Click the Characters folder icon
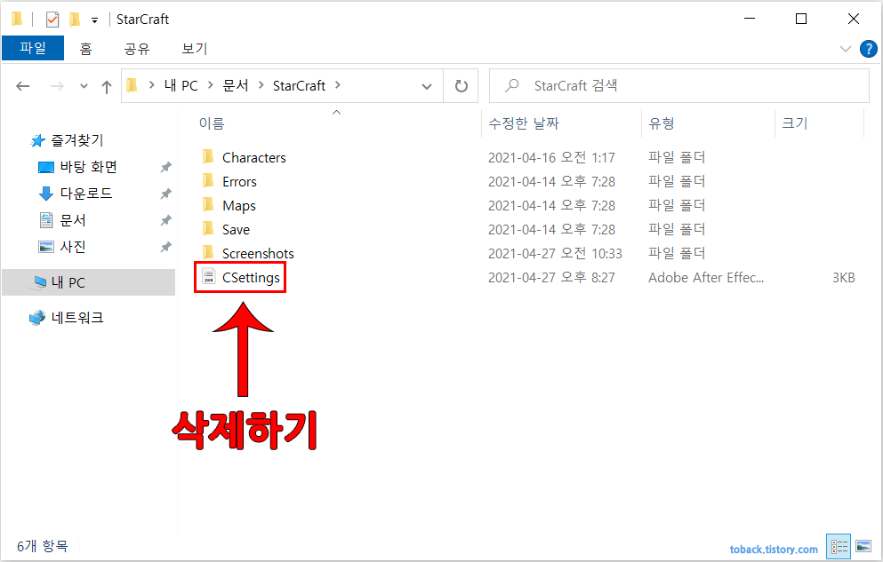This screenshot has height=562, width=883. click(x=208, y=156)
